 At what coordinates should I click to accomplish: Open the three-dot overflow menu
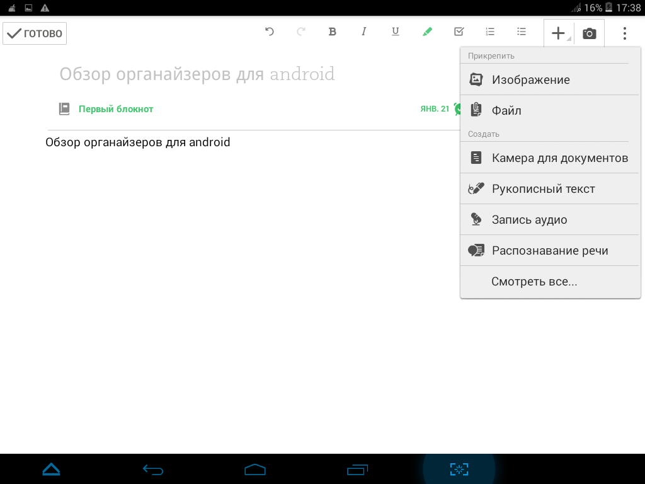point(624,33)
